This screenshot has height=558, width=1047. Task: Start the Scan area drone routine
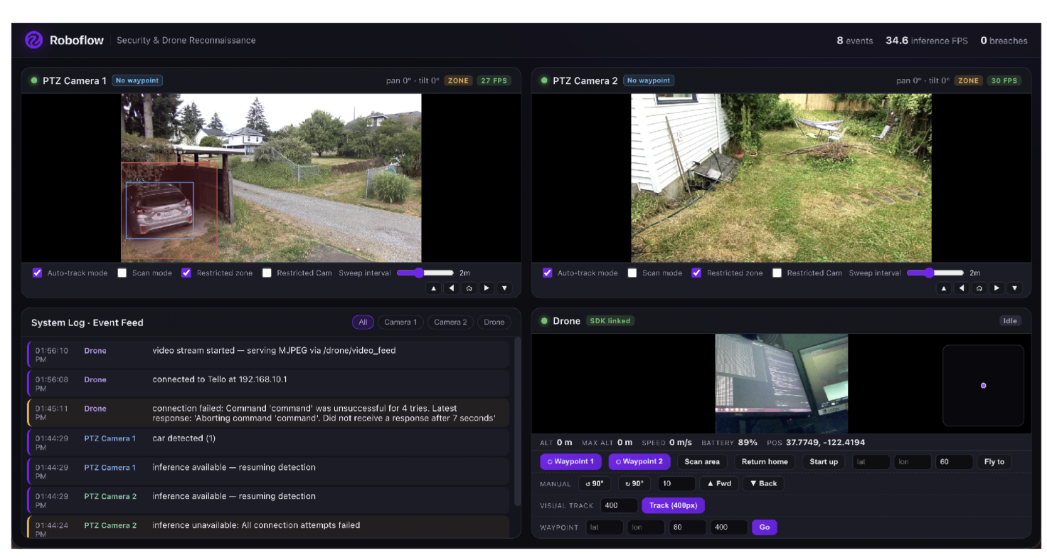(x=702, y=462)
